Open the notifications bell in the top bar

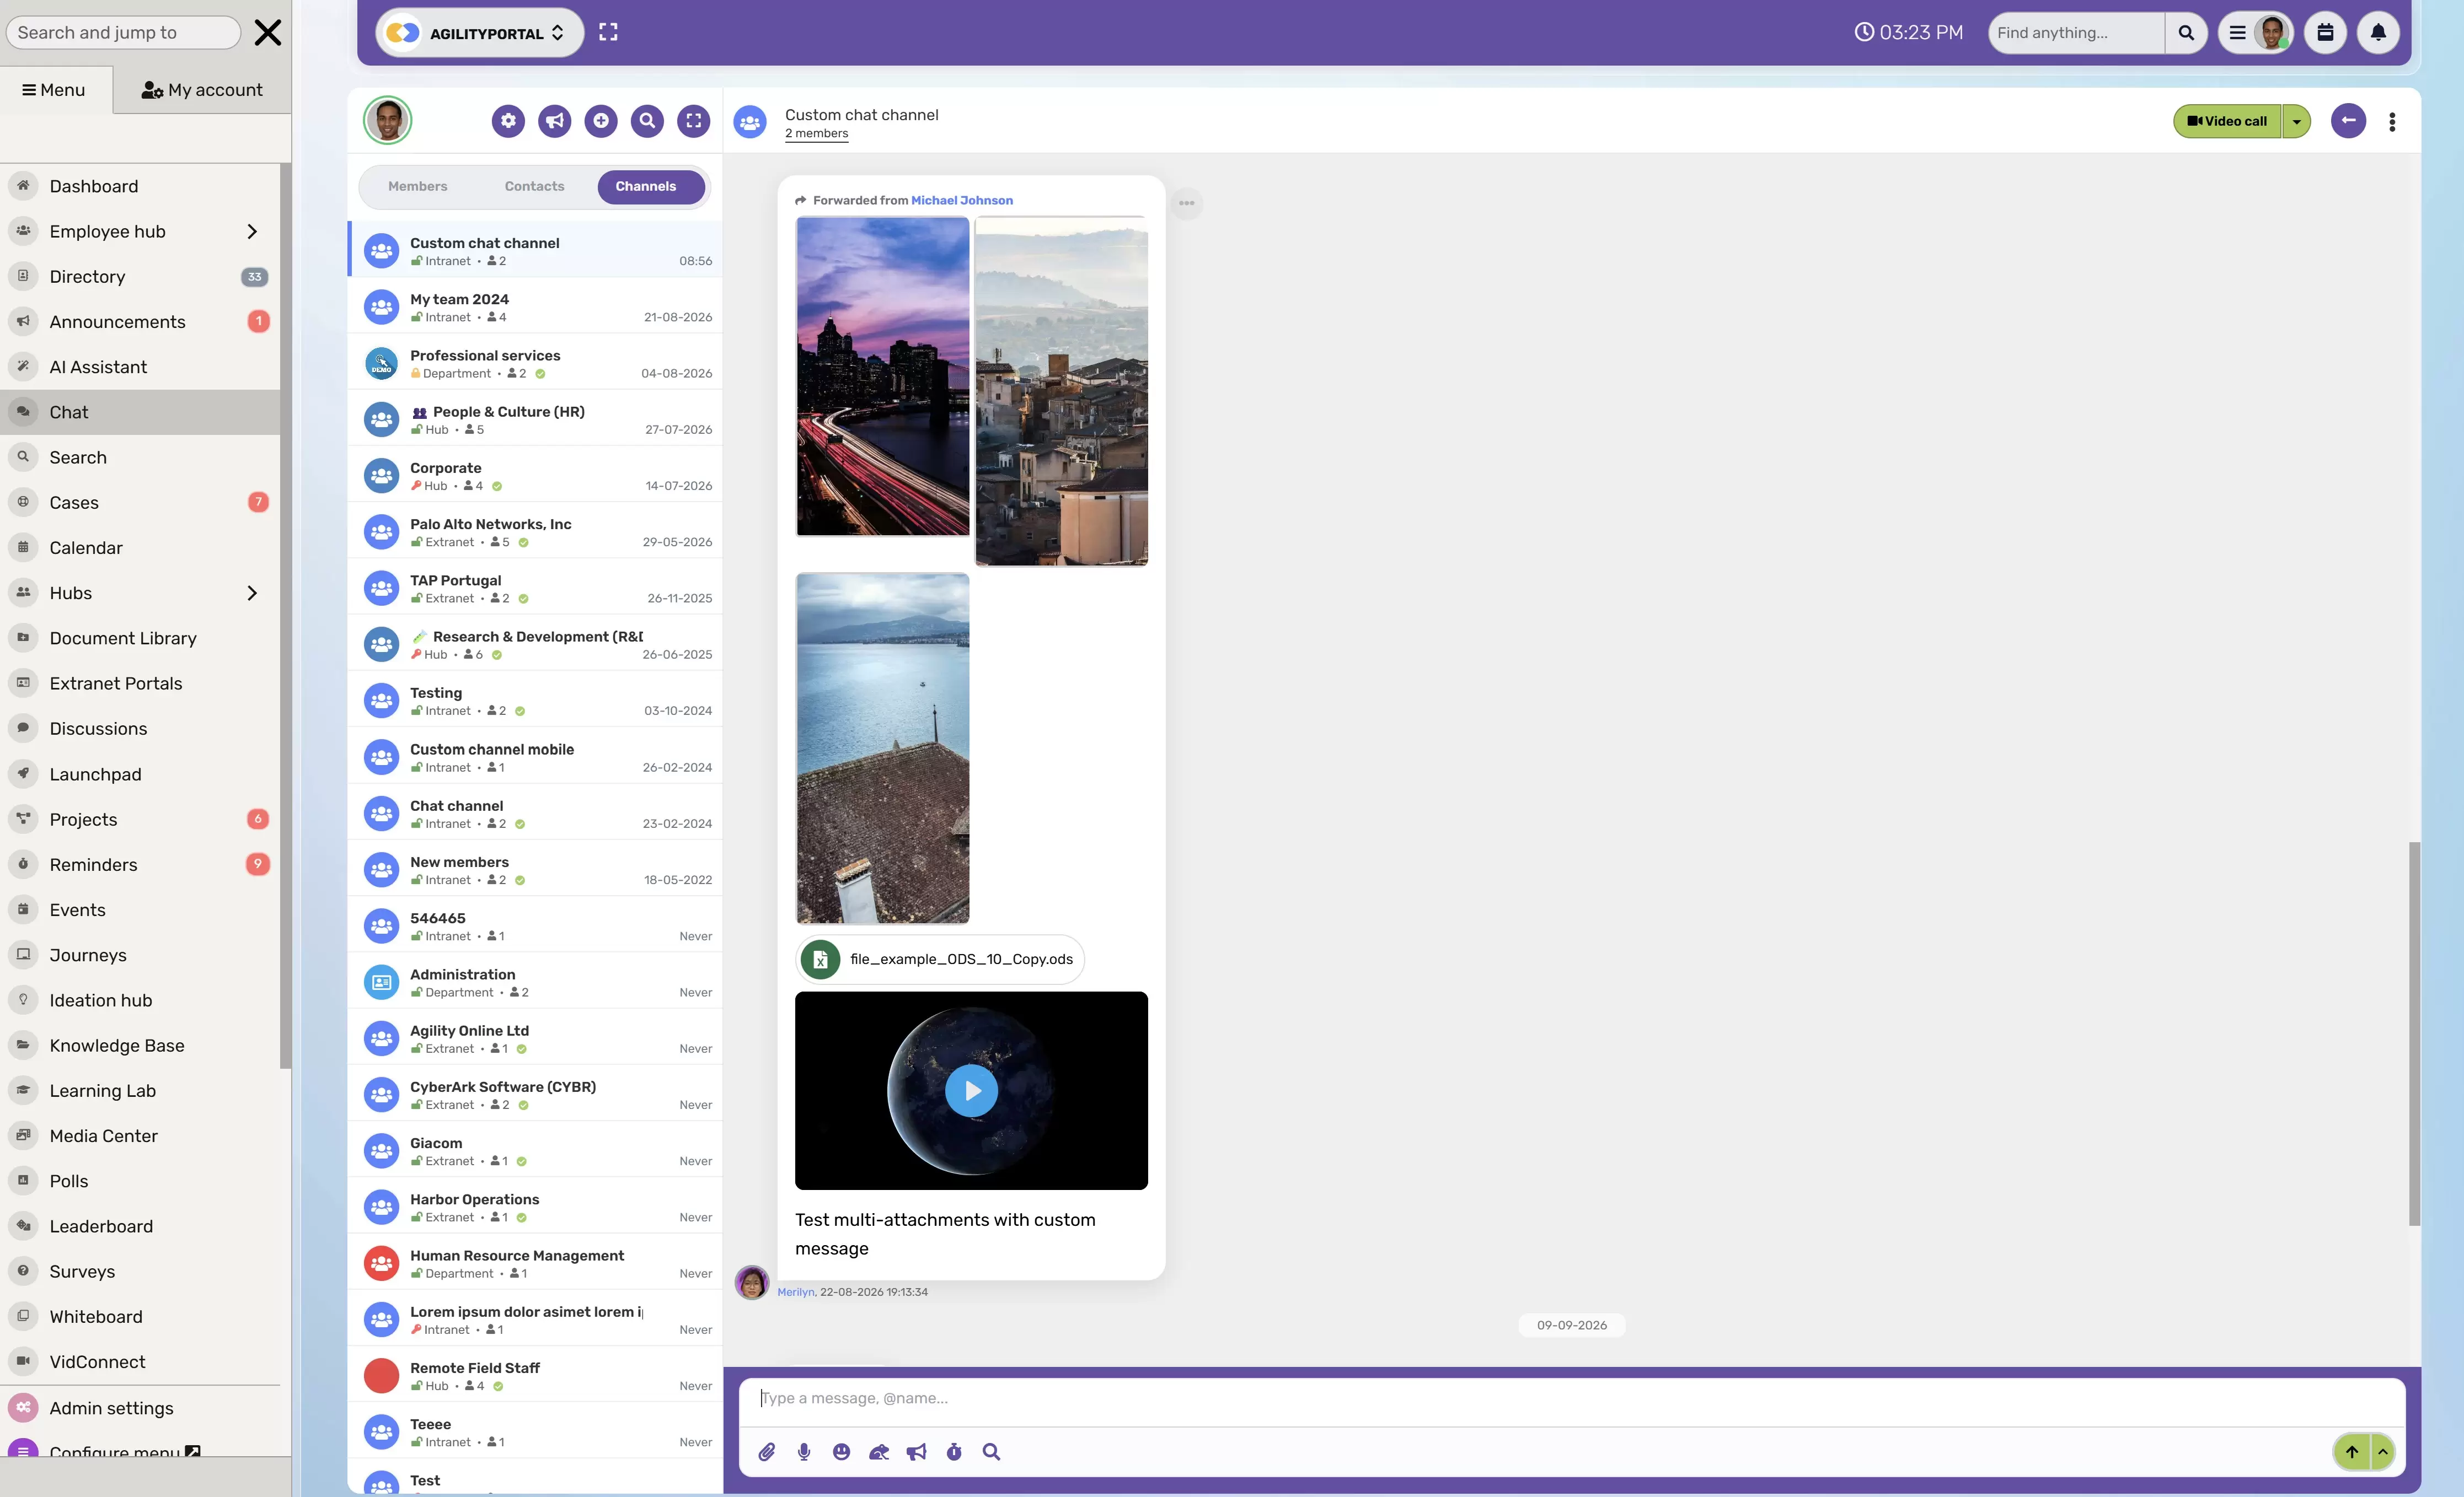[x=2378, y=33]
